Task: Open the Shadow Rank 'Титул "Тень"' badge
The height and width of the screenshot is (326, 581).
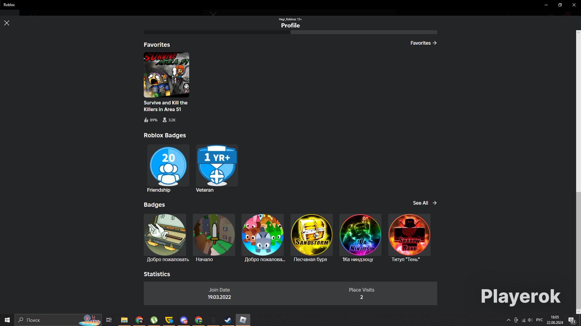Action: (409, 235)
